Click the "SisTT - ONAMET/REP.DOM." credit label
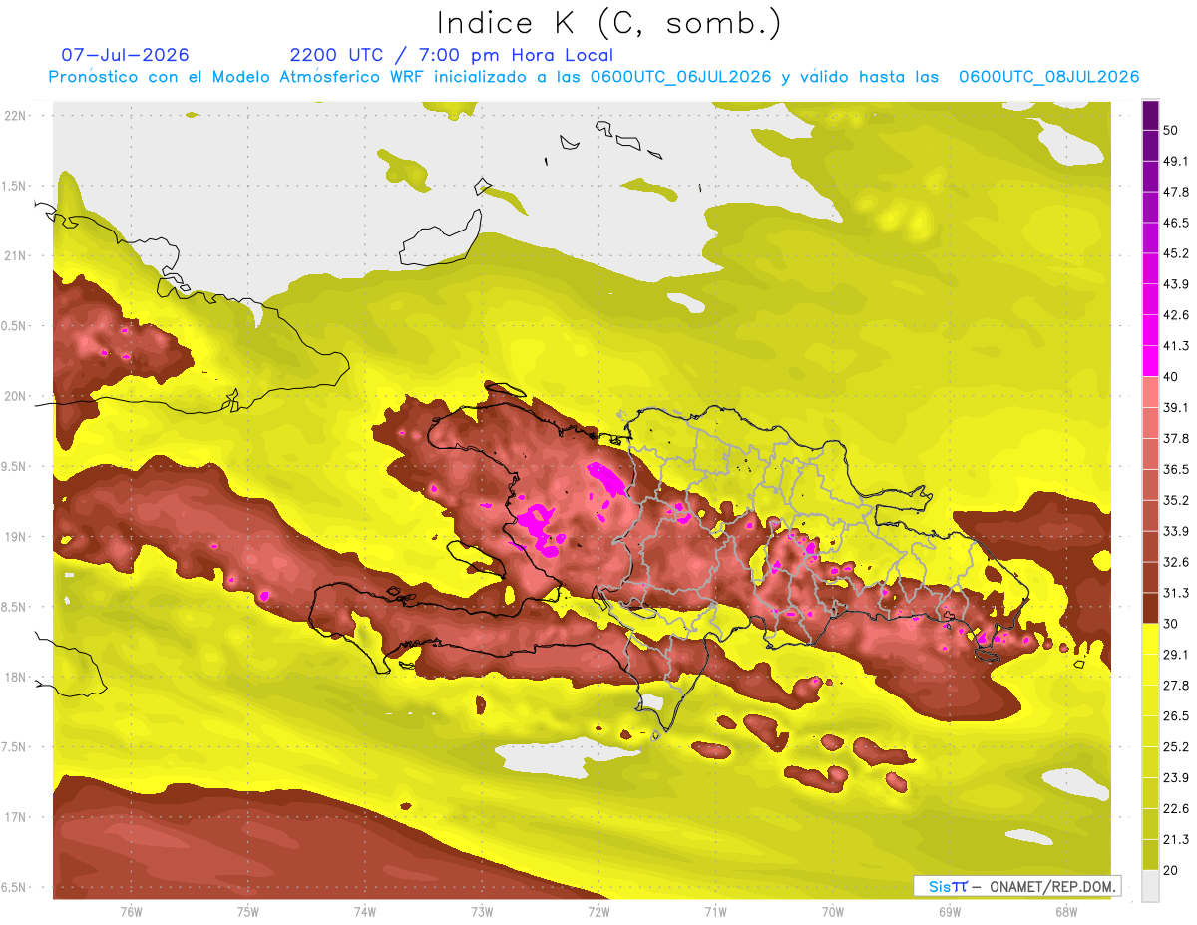1197x925 pixels. (1016, 886)
